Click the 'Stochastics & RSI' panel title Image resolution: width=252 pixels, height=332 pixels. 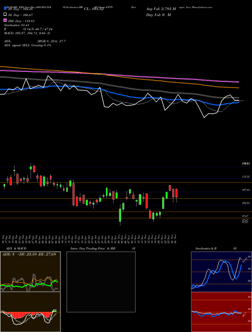coord(216,248)
